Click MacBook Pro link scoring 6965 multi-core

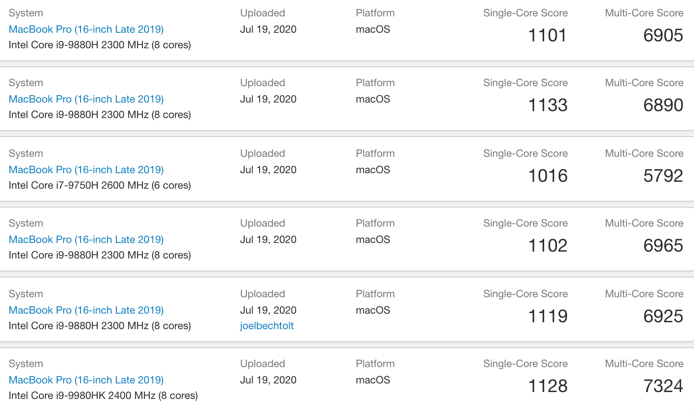[x=86, y=240]
